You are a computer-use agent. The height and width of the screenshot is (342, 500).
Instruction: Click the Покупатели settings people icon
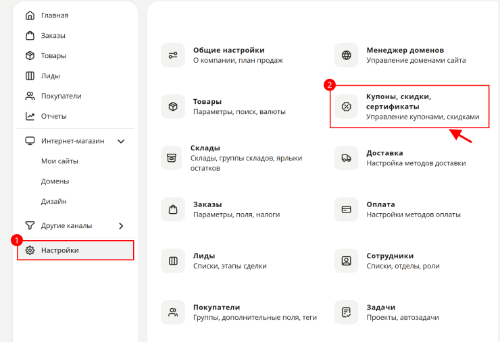tap(173, 312)
